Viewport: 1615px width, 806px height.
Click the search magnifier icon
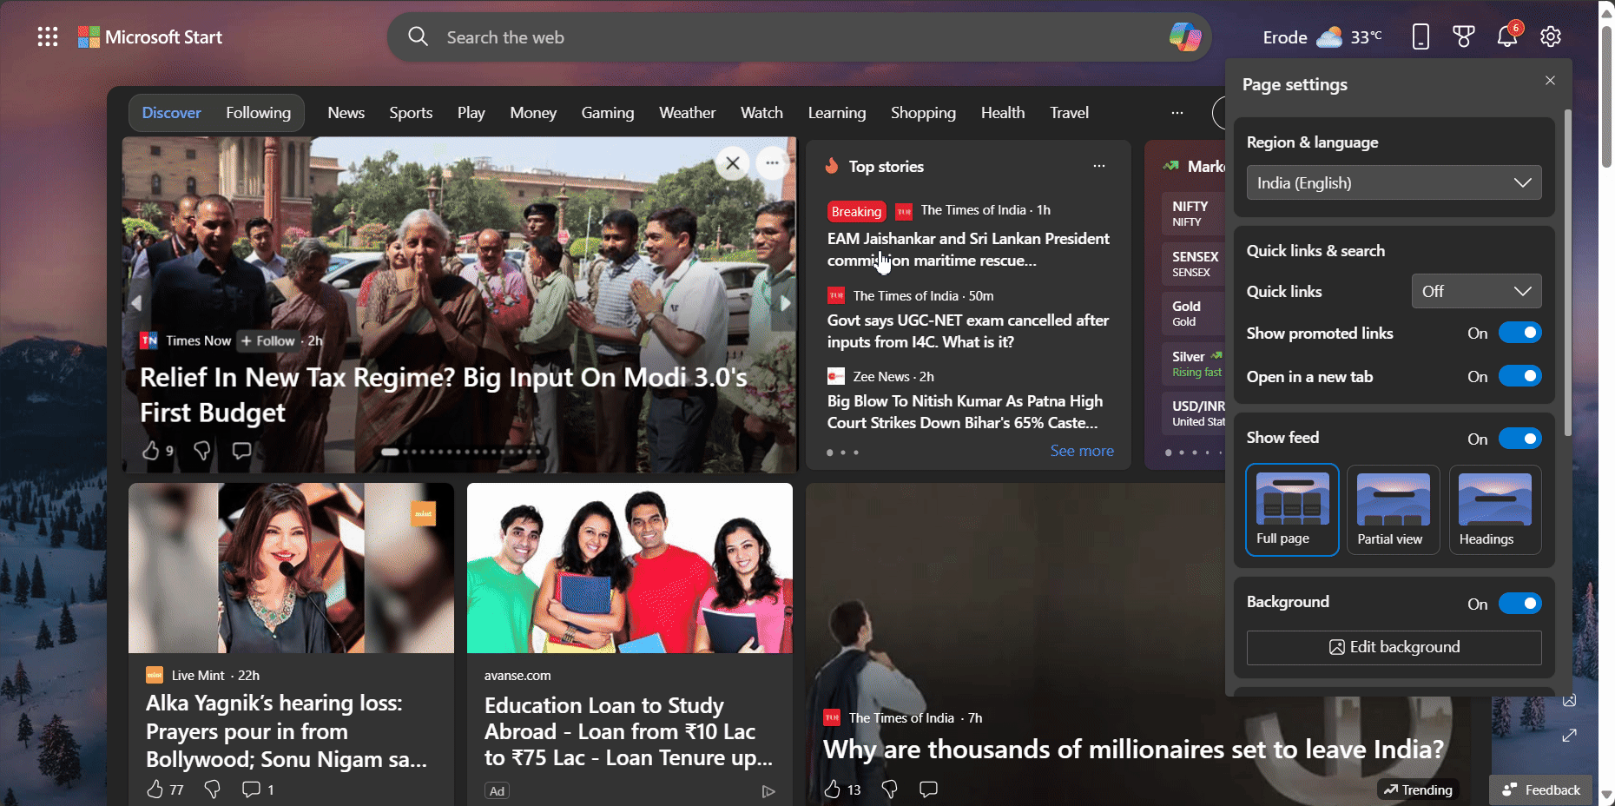coord(419,36)
